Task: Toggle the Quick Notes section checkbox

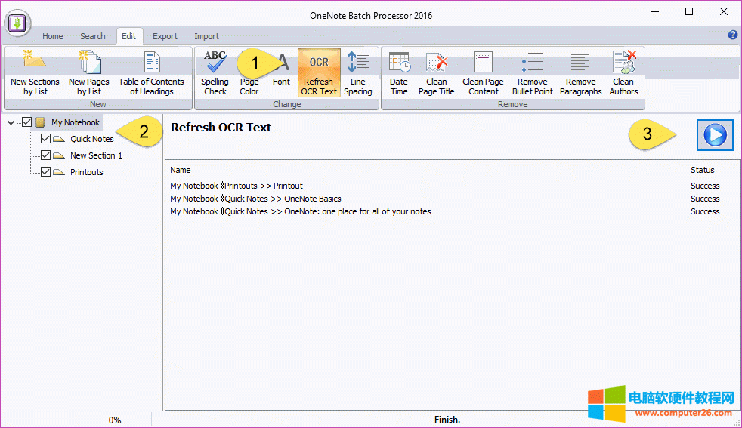Action: click(x=45, y=139)
